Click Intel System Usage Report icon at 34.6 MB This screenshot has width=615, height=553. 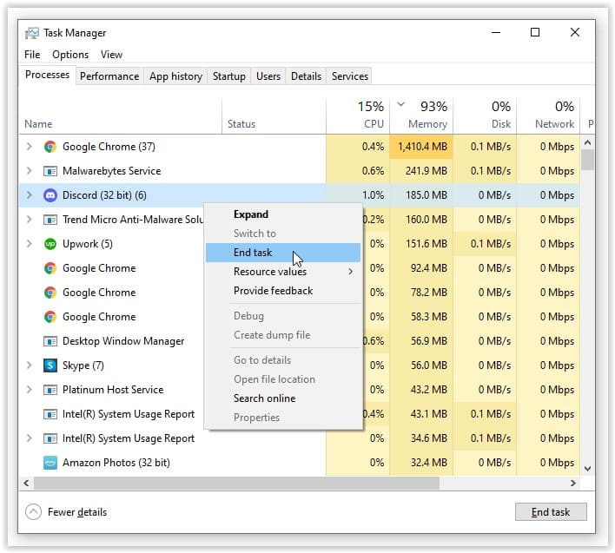pyautogui.click(x=50, y=438)
